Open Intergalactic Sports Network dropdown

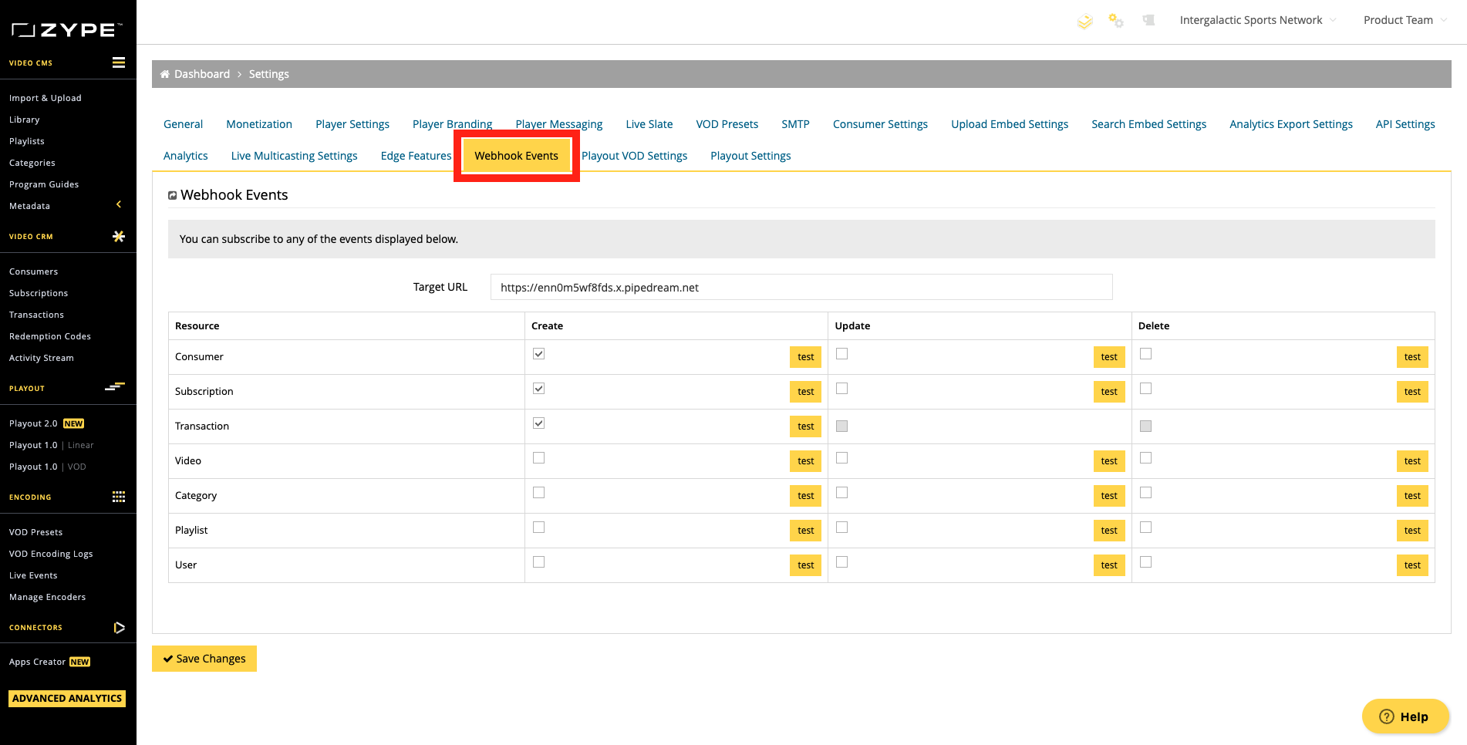tap(1257, 20)
